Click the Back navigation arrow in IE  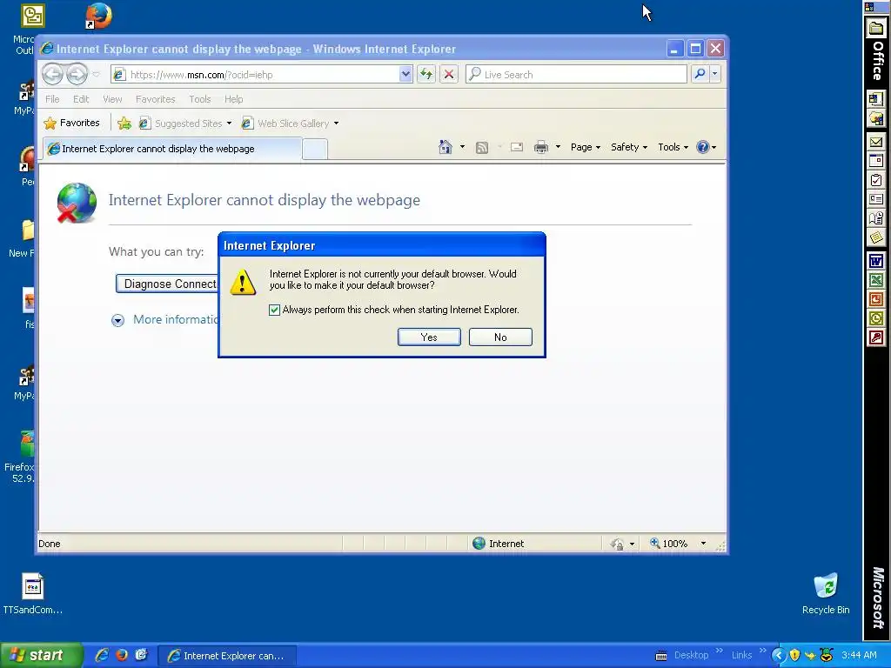pos(53,74)
